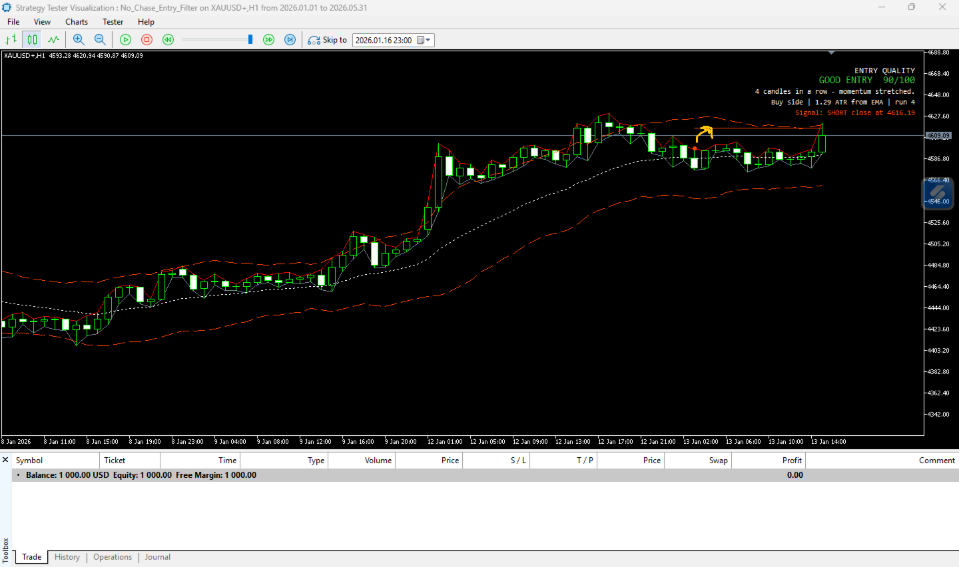The height and width of the screenshot is (567, 959).
Task: Zoom in on the chart
Action: click(79, 40)
